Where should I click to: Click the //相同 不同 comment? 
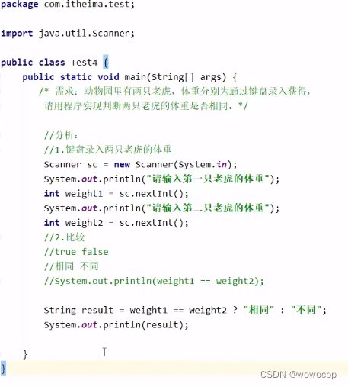point(72,266)
